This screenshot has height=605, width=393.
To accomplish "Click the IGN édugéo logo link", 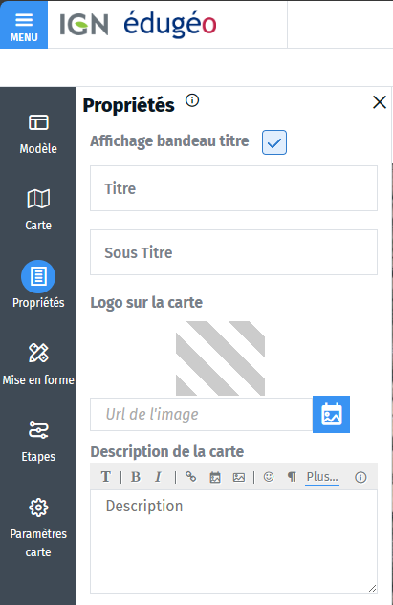I will [x=139, y=24].
